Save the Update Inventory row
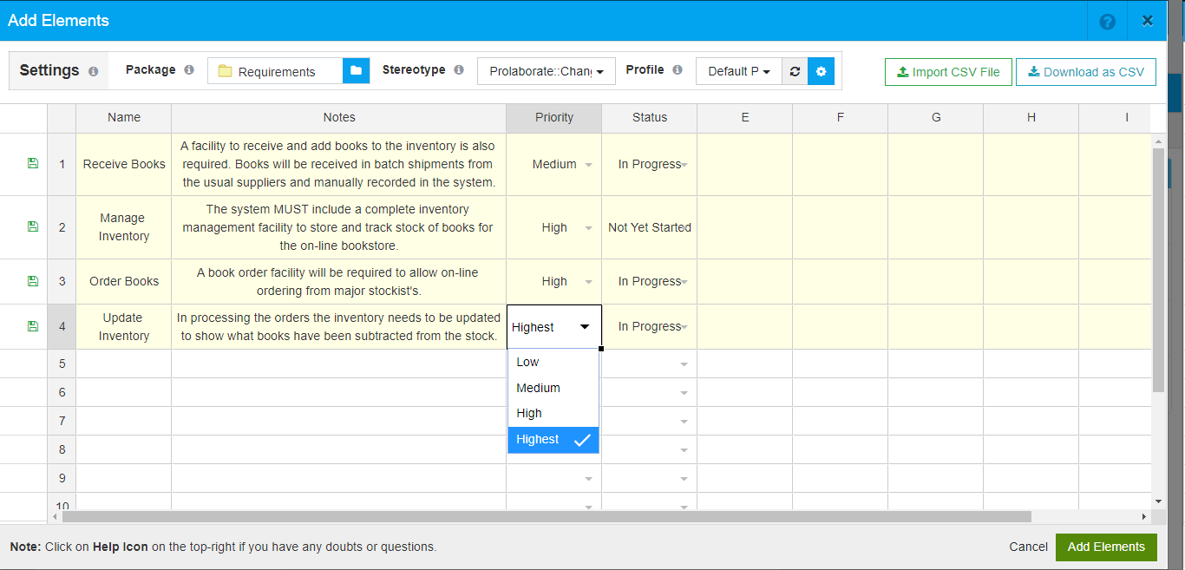Screen dimensions: 1185x570 tap(32, 326)
